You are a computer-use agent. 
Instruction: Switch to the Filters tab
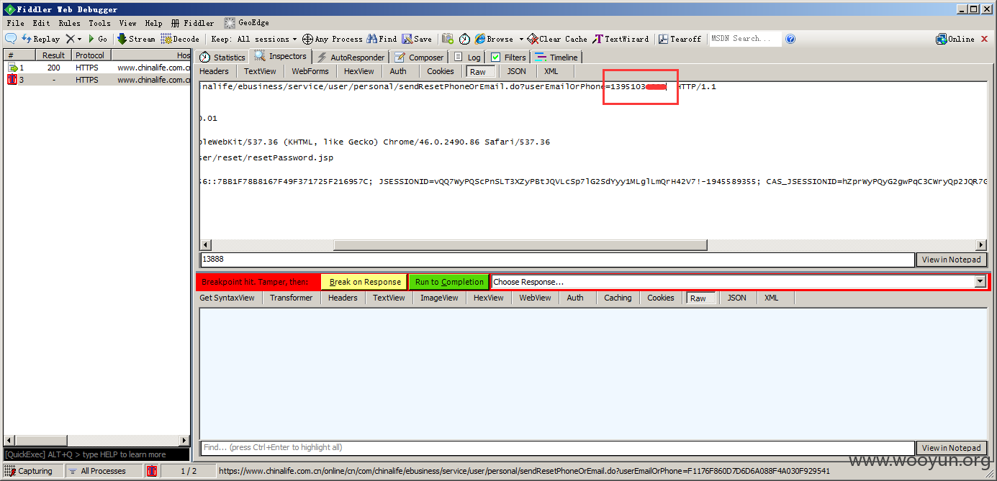(x=508, y=58)
